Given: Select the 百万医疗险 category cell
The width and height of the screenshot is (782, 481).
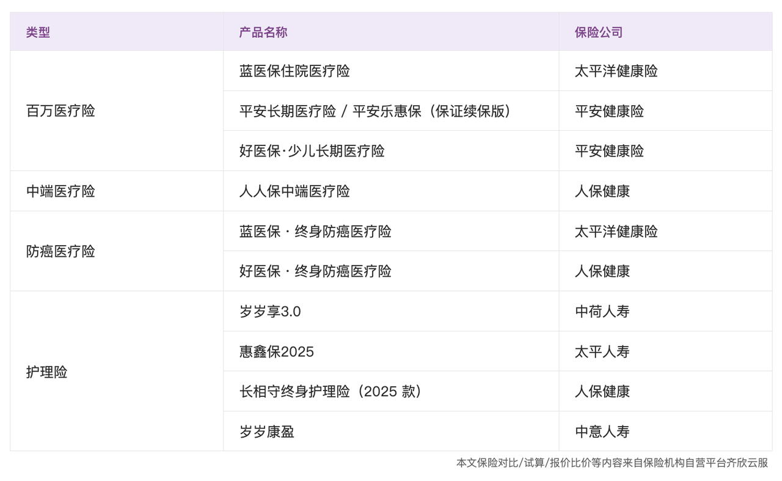Looking at the screenshot, I should (x=60, y=111).
